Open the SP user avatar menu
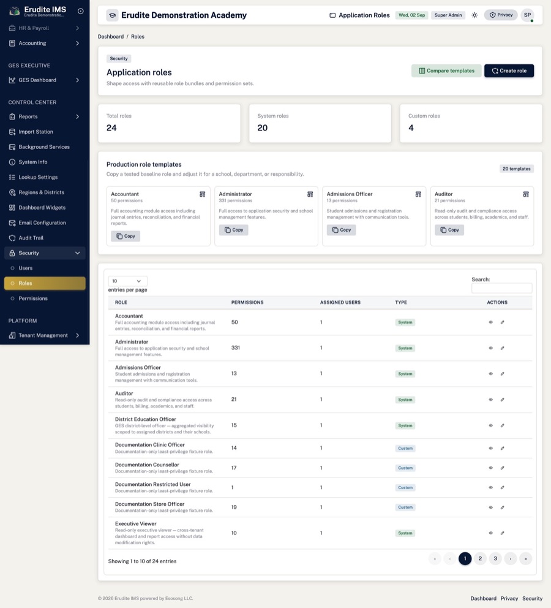551x608 pixels. pyautogui.click(x=527, y=15)
